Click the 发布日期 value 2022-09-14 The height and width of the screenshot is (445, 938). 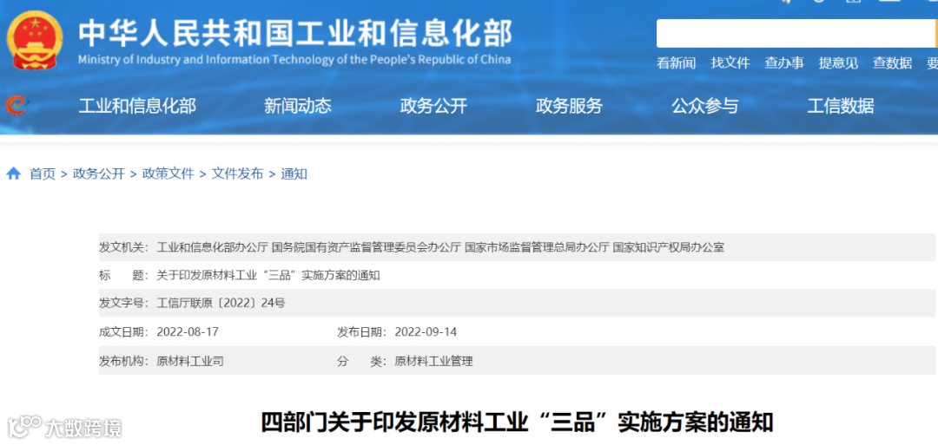pos(426,332)
